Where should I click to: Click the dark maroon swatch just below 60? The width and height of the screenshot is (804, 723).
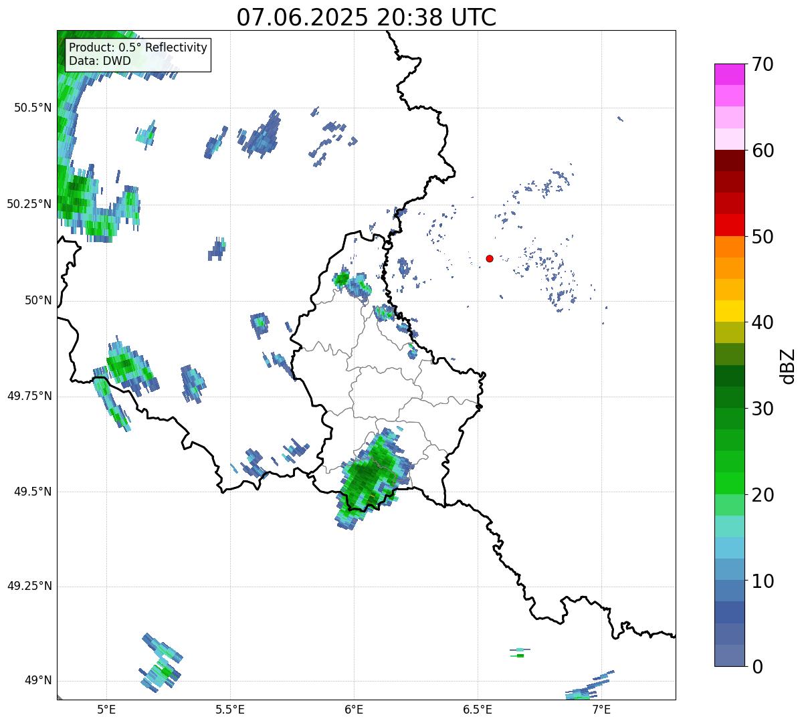[x=729, y=161]
